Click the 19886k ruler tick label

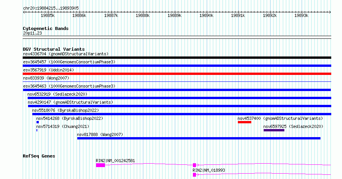tap(80, 15)
